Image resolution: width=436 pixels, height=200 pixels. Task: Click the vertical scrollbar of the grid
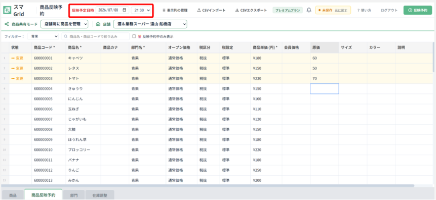pos(433,57)
